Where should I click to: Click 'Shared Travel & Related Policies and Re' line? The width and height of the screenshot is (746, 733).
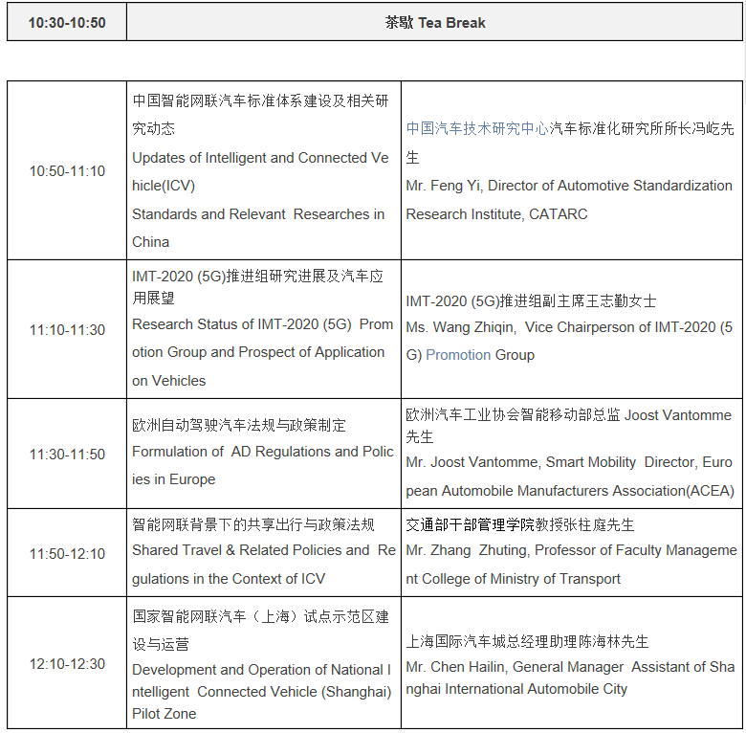(x=264, y=550)
